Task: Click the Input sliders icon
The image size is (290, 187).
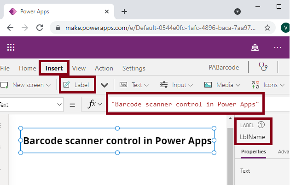Action: click(164, 85)
